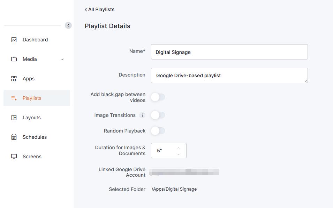
Task: Click the Description text area
Action: click(x=229, y=75)
